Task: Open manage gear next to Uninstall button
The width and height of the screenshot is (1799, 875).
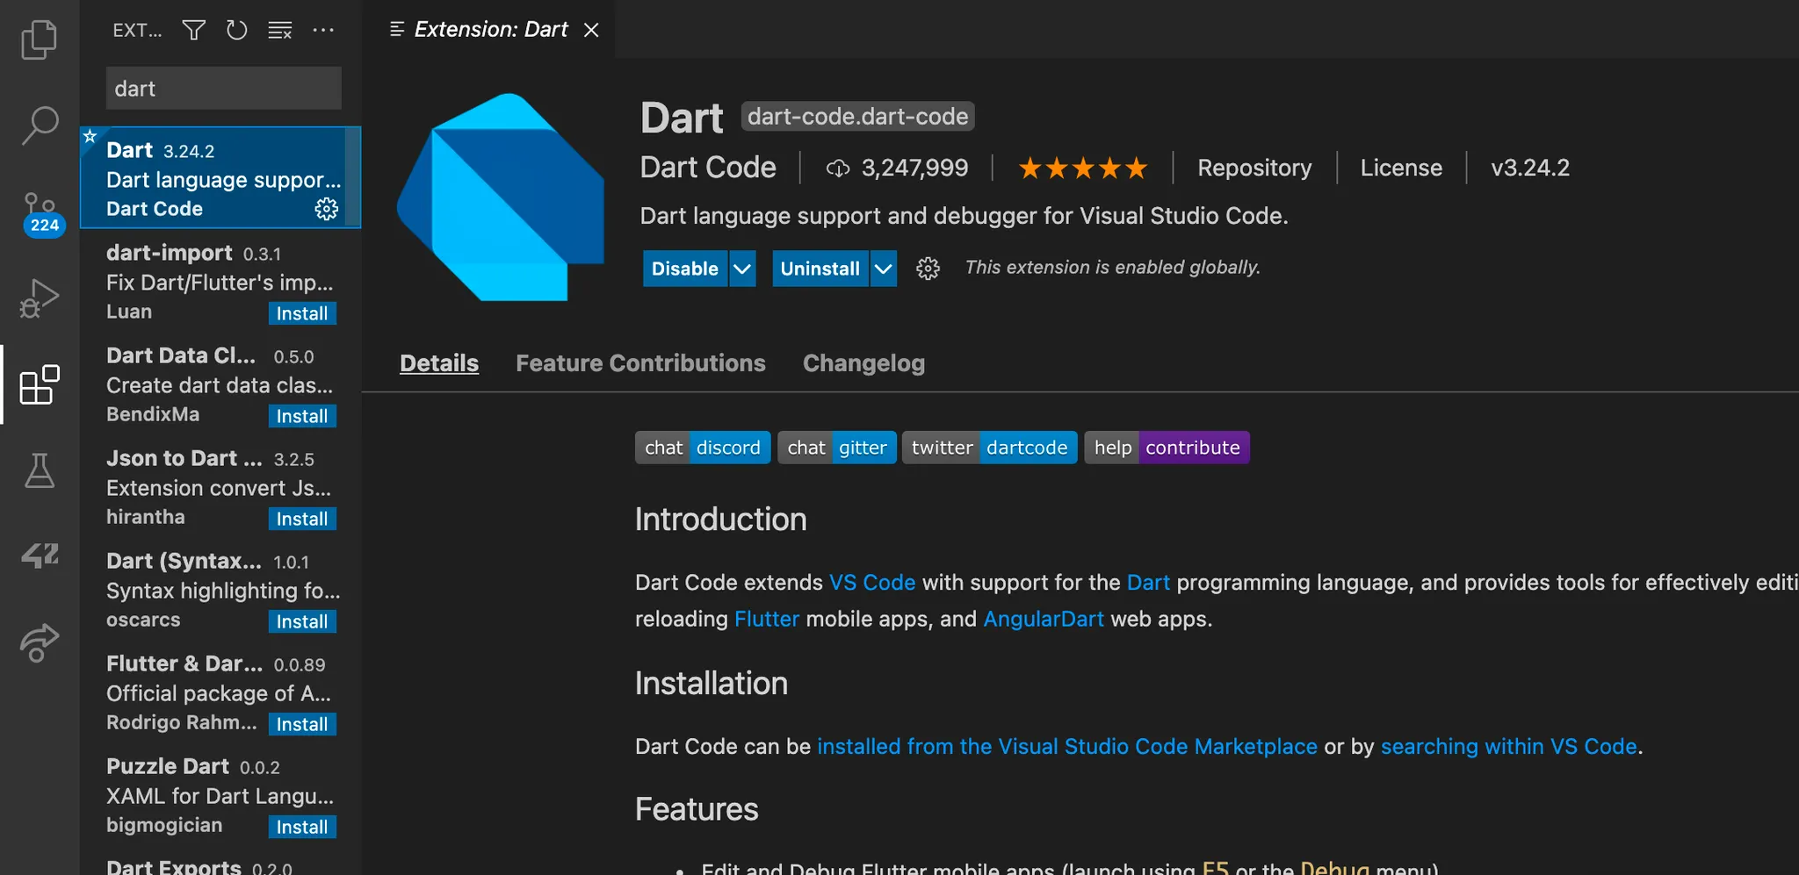Action: [x=928, y=269]
